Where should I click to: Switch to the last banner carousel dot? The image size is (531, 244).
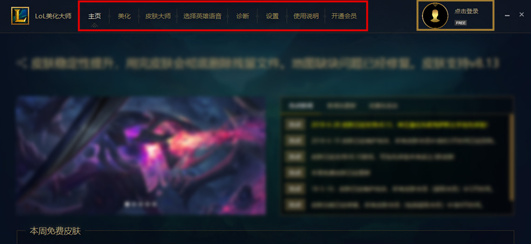(155, 204)
